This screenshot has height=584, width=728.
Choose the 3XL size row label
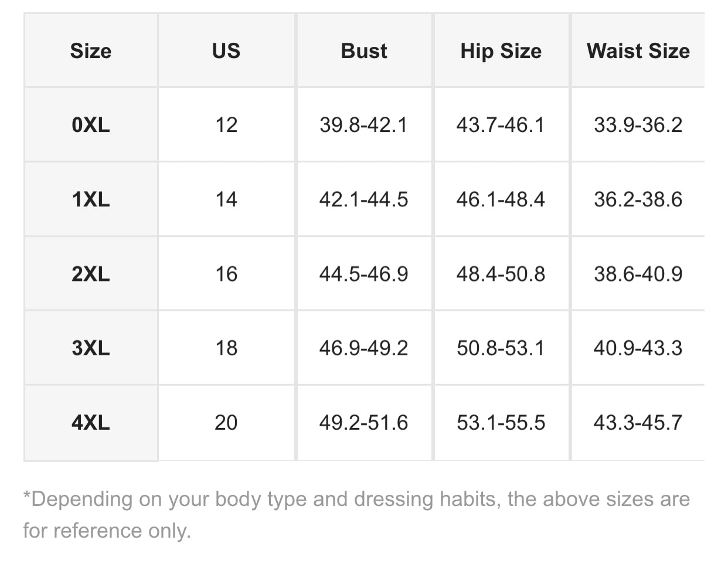(91, 348)
